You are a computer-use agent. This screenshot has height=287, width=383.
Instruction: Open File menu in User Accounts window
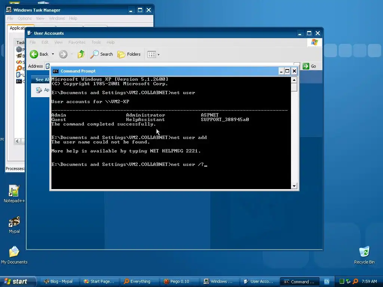(33, 42)
